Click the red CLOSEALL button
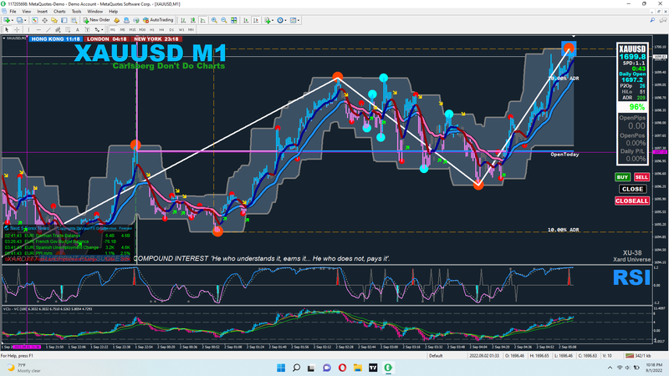The image size is (669, 376). pos(631,201)
